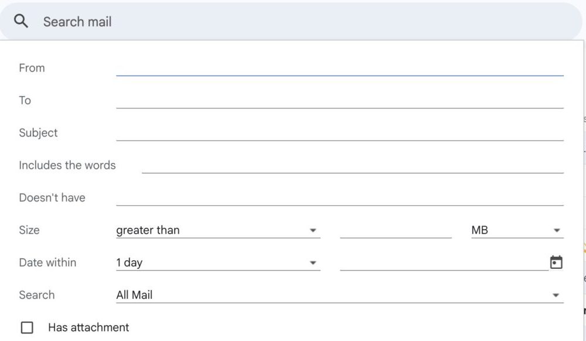The height and width of the screenshot is (341, 586).
Task: Click into the Subject field
Action: pyautogui.click(x=339, y=133)
